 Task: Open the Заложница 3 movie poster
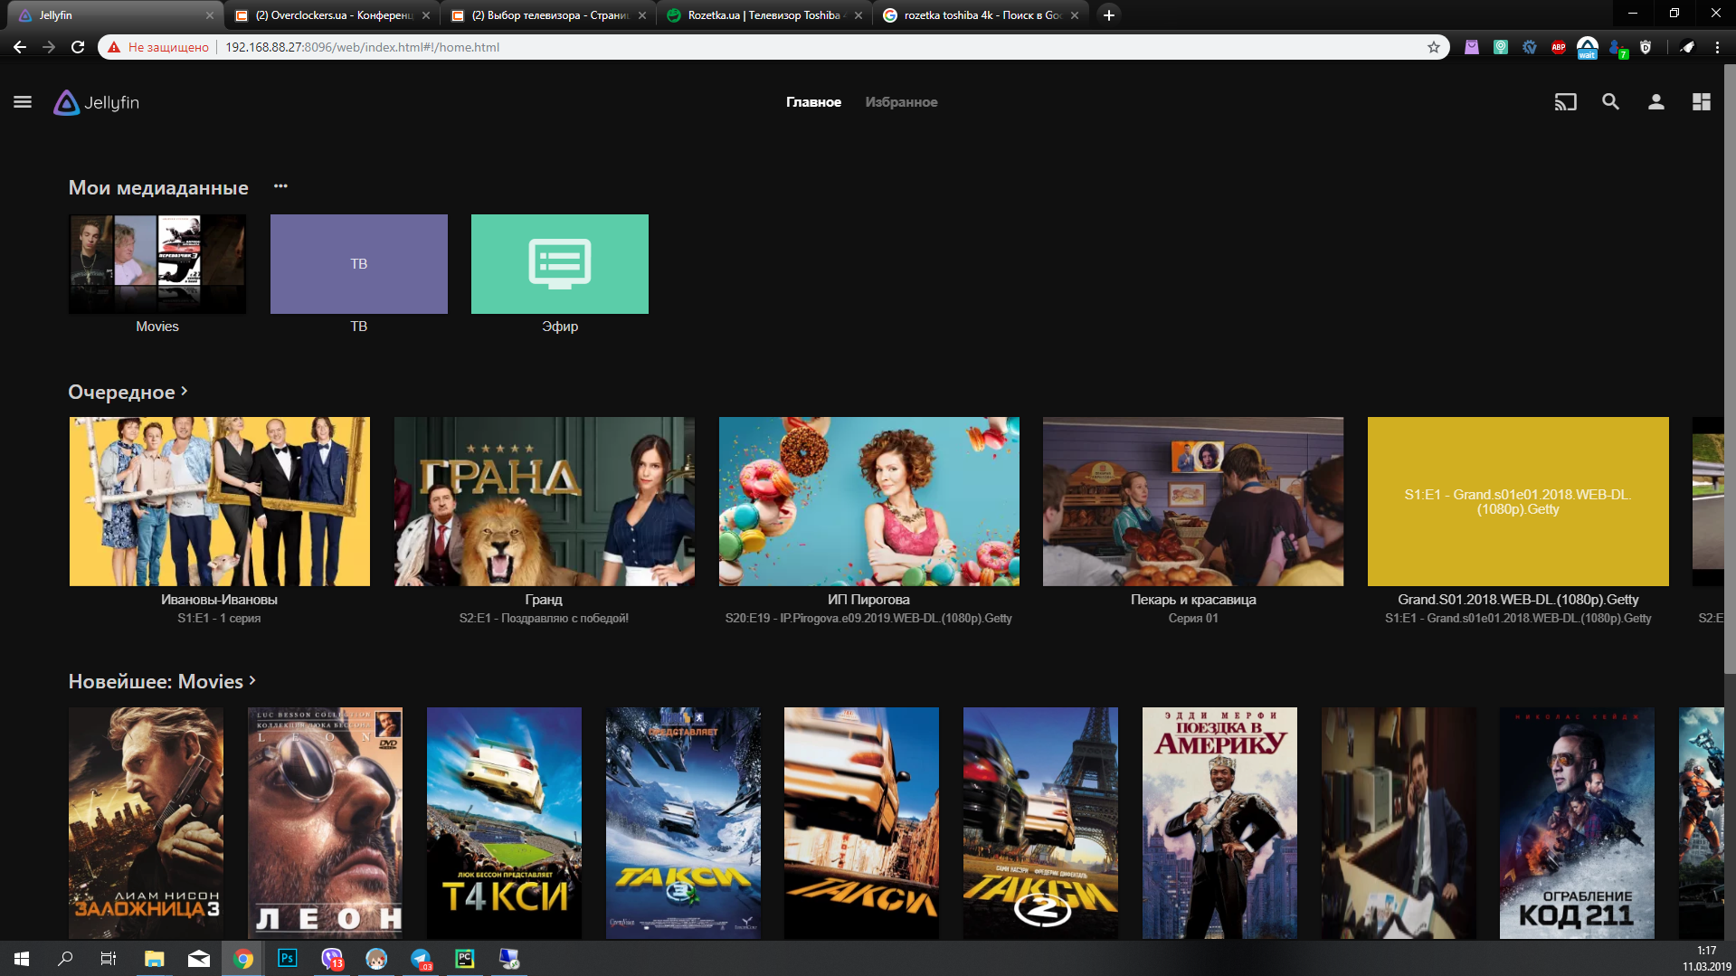[x=146, y=823]
